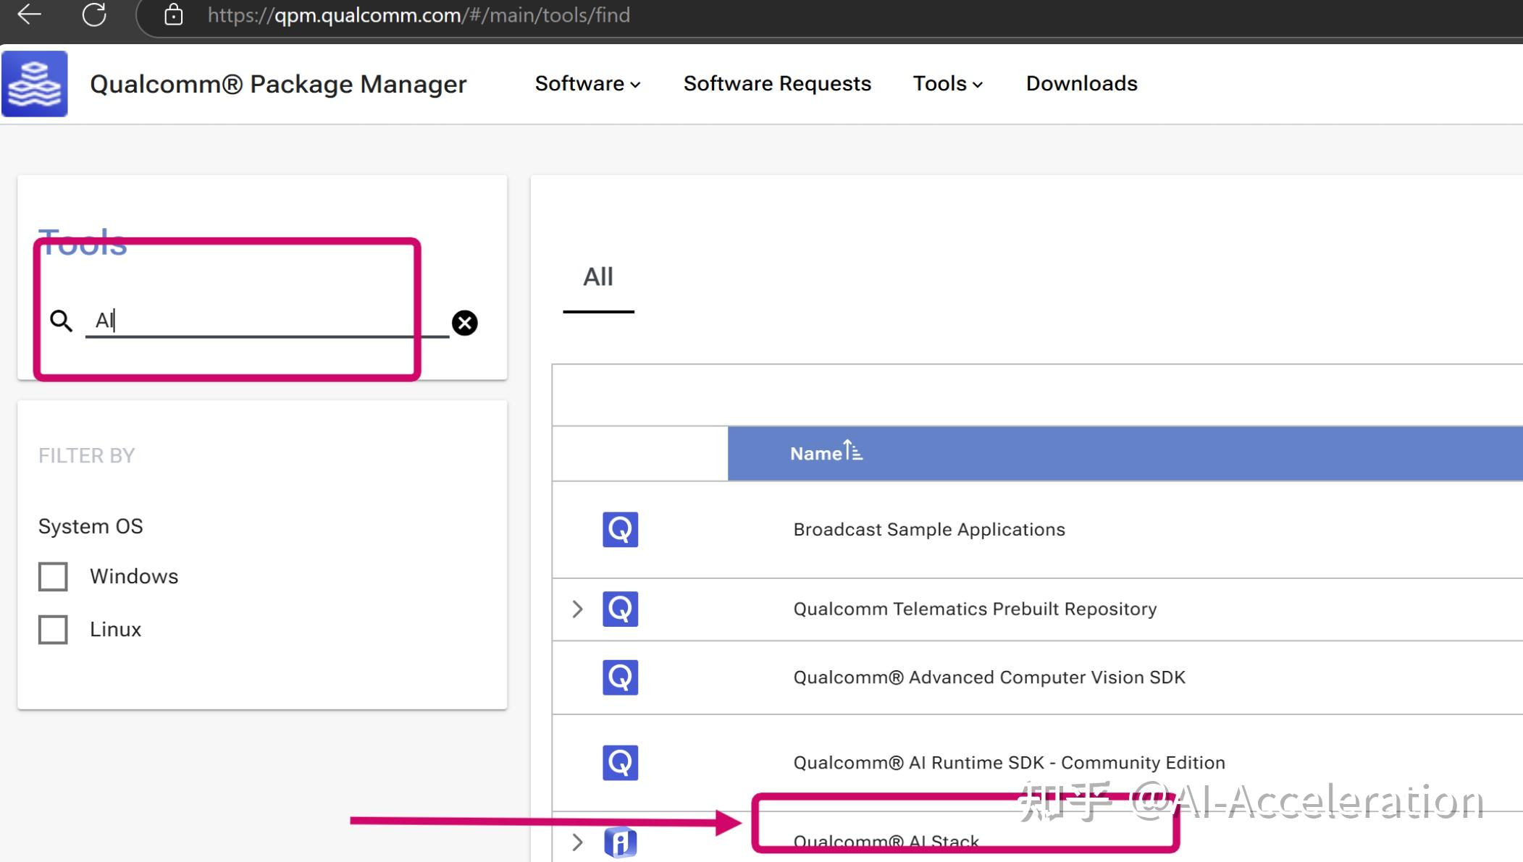Click the site lock icon in address bar
Image resolution: width=1523 pixels, height=862 pixels.
coord(173,14)
